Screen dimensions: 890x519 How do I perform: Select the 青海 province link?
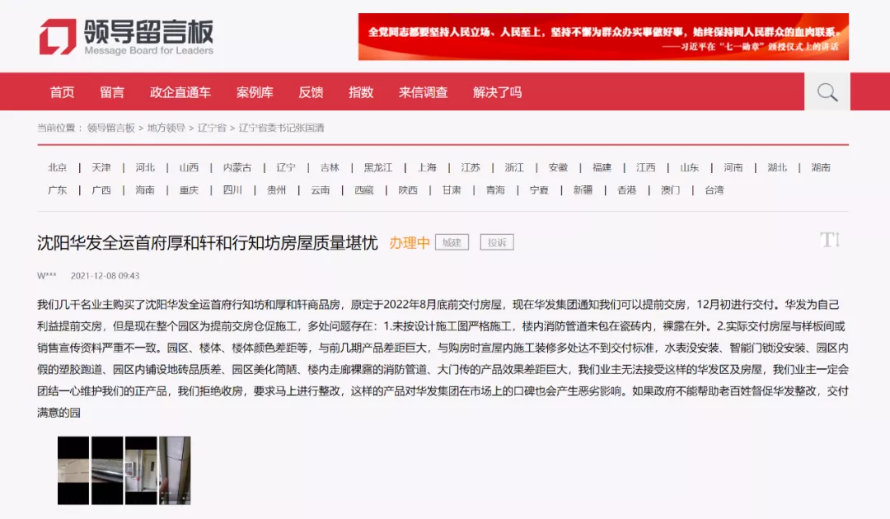[495, 190]
